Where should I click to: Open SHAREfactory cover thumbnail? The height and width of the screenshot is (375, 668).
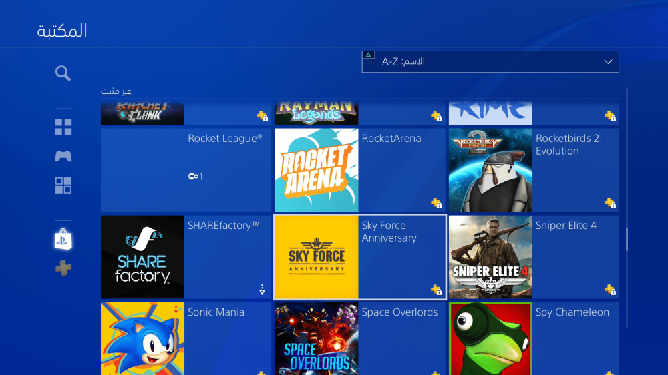point(143,257)
